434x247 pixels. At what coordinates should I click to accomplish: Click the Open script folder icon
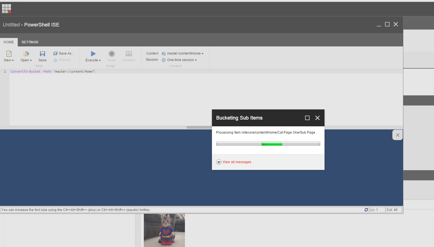[26, 54]
